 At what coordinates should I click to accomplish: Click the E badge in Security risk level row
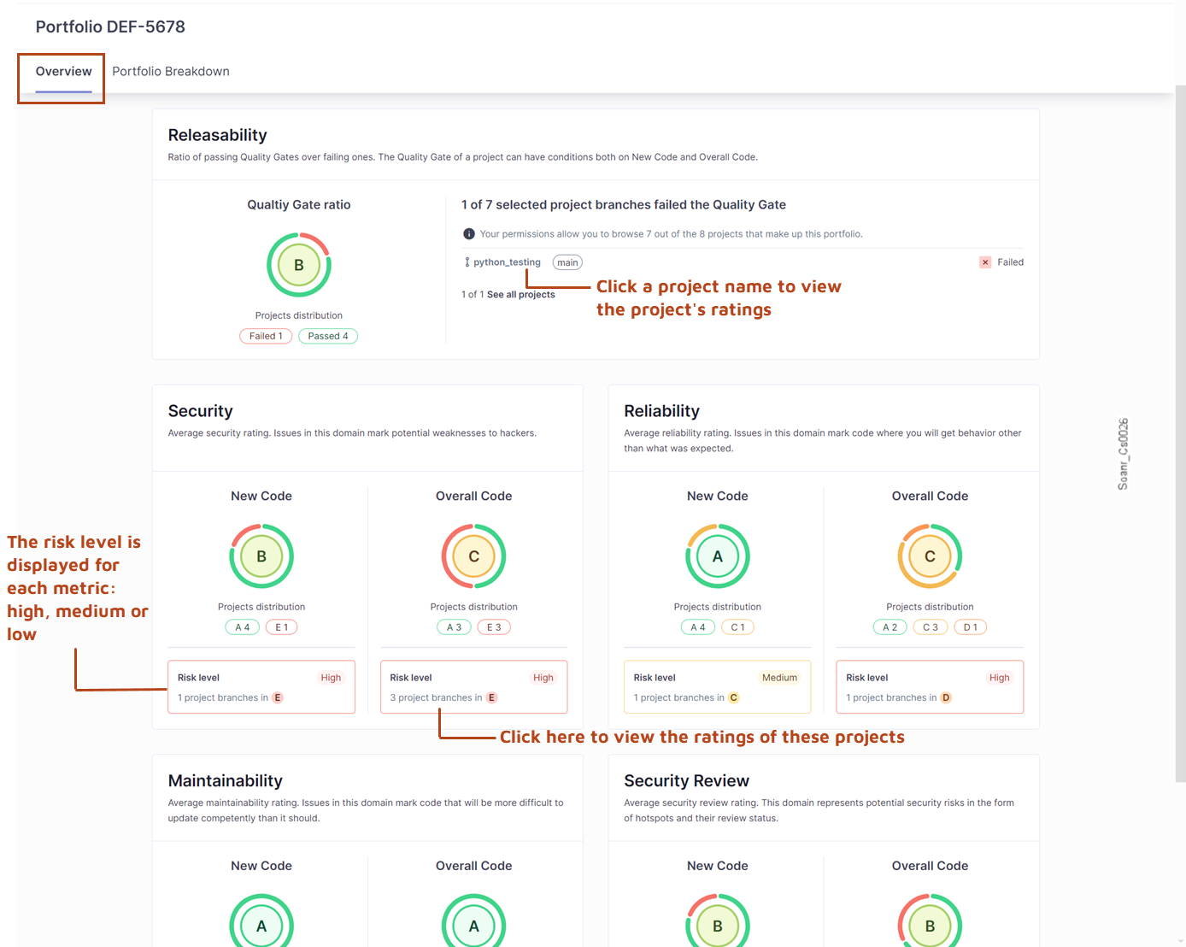tap(277, 697)
